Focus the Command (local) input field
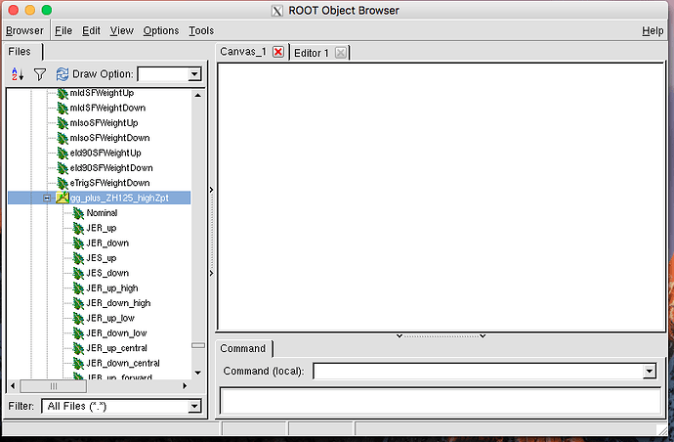The width and height of the screenshot is (674, 442). pyautogui.click(x=478, y=371)
